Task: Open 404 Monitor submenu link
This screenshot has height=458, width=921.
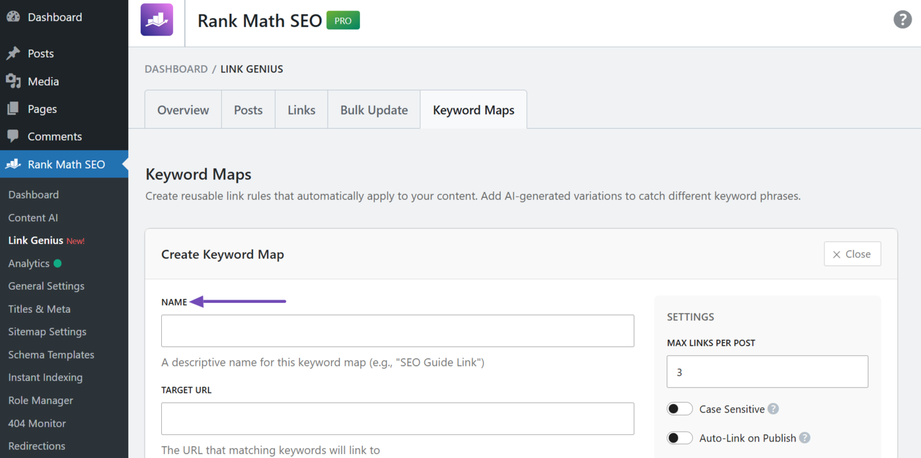Action: (x=37, y=423)
